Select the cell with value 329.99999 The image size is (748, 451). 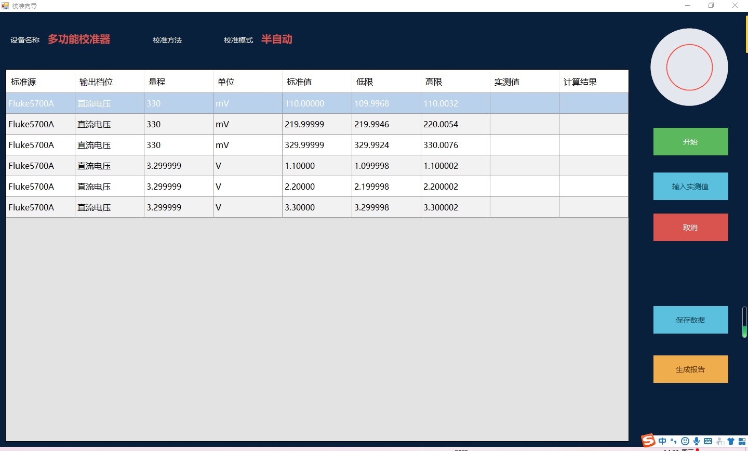pos(317,145)
